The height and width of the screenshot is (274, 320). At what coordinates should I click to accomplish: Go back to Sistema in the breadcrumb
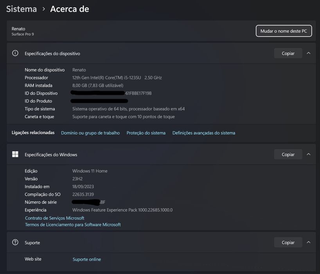point(22,9)
